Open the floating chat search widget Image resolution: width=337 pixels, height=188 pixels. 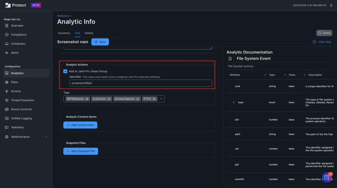pyautogui.click(x=327, y=177)
